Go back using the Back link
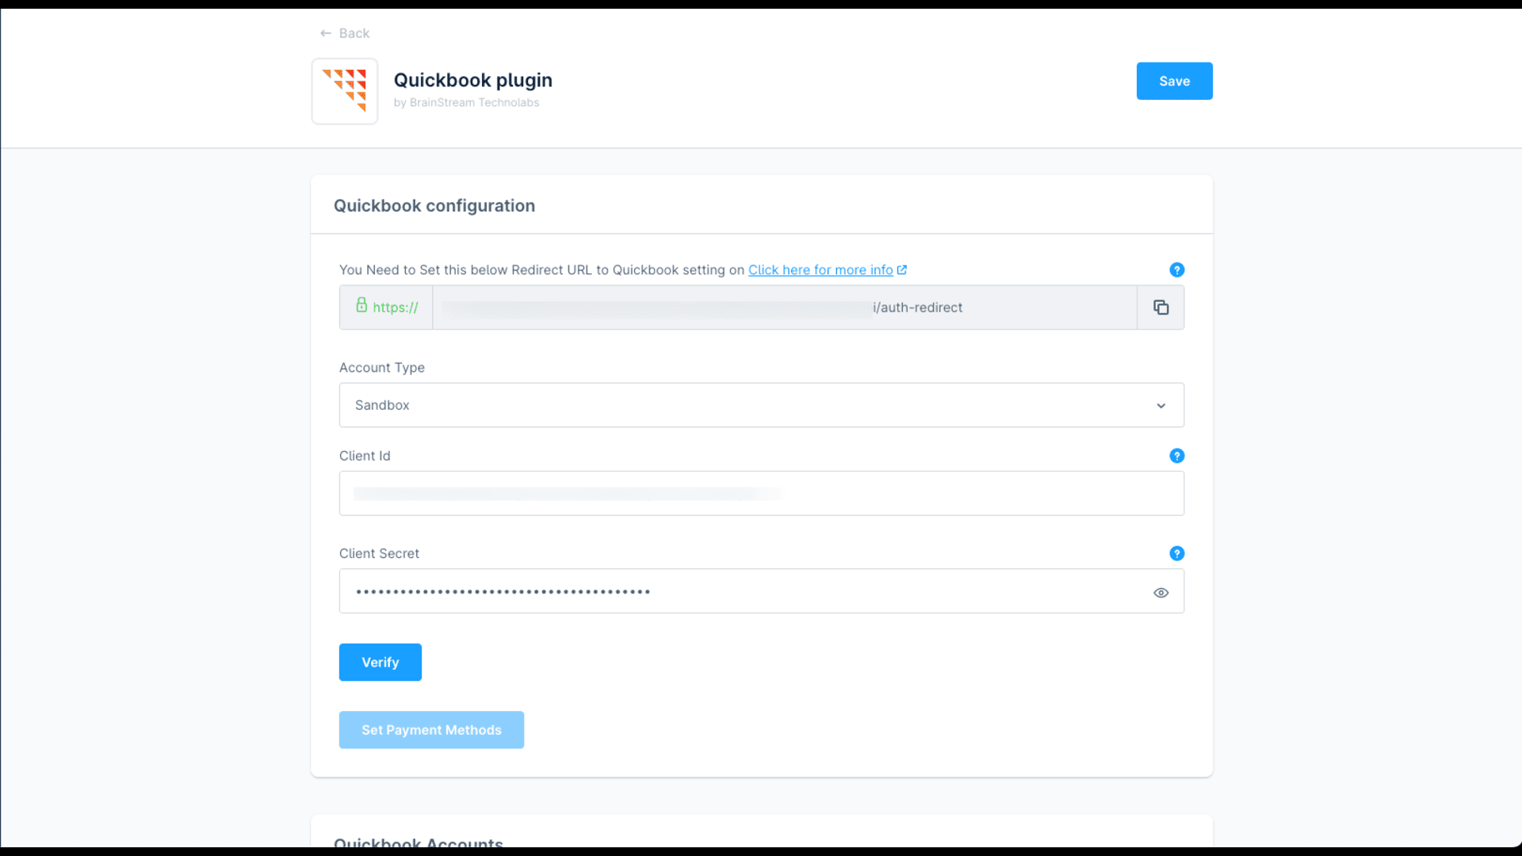1522x856 pixels. pos(345,33)
